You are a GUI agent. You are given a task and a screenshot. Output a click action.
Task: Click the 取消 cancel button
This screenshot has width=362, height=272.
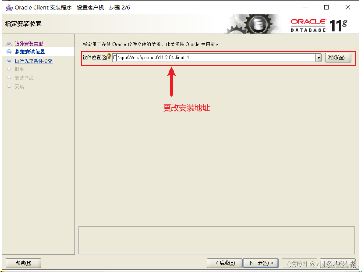coord(338,263)
